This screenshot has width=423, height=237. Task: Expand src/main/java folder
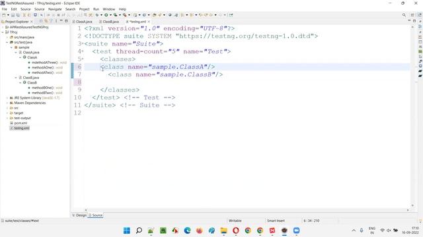click(x=7, y=38)
